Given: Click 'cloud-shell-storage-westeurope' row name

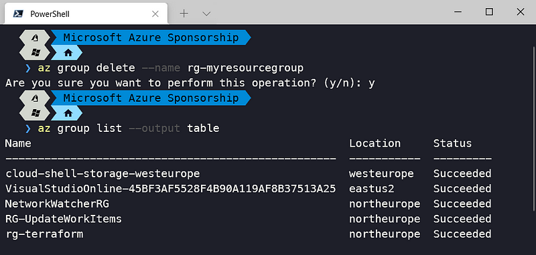Looking at the screenshot, I should 103,173.
